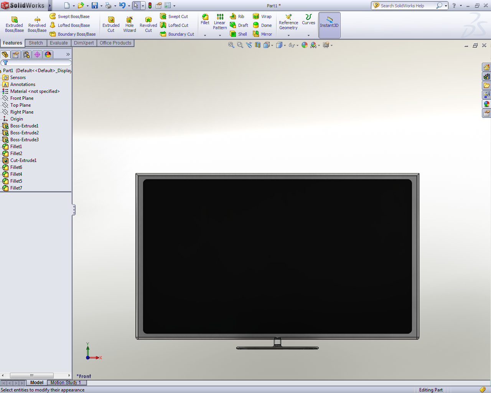This screenshot has height=393, width=491.
Task: Select the Dome tool
Action: (262, 25)
